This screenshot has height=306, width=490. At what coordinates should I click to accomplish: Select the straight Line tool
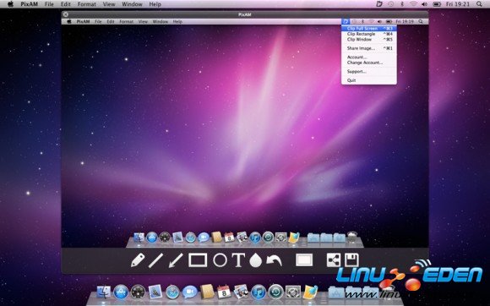click(155, 260)
